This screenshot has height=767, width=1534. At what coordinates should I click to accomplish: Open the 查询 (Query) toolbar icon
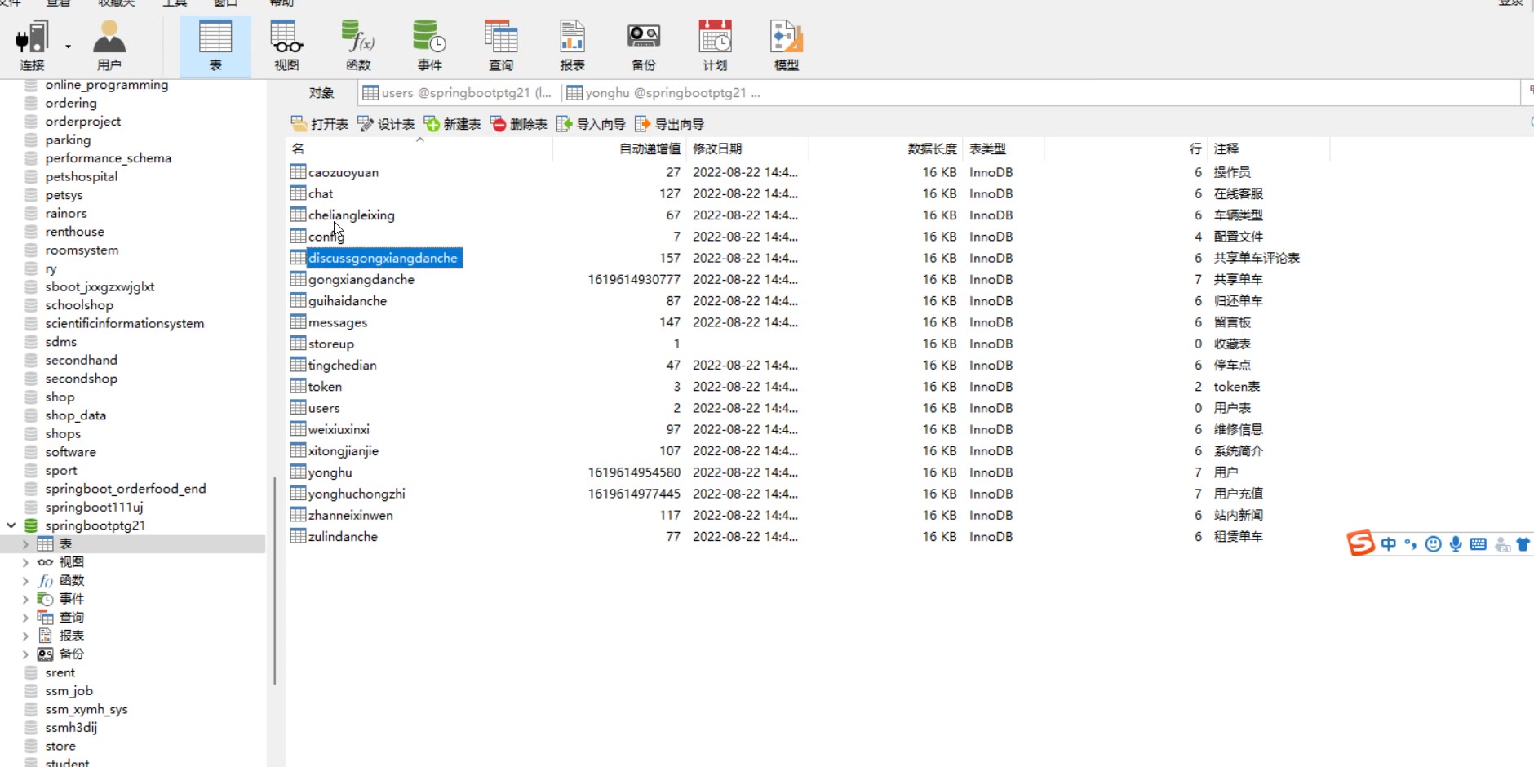(501, 46)
